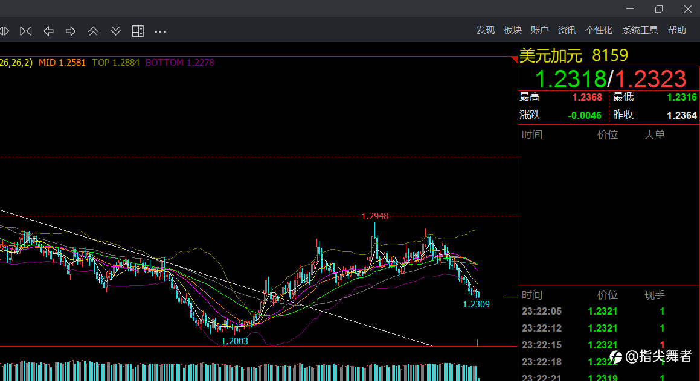This screenshot has width=700, height=381.
Task: Click the double down chevron icon
Action: [x=115, y=31]
